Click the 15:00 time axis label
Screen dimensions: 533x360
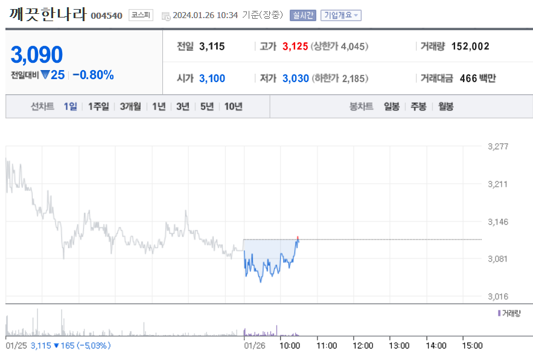472,346
